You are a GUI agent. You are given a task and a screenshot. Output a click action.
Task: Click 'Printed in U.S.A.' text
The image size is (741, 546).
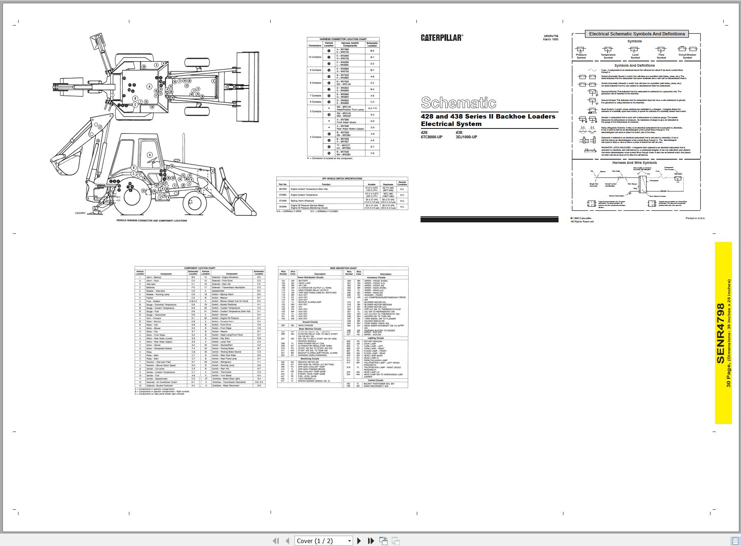coord(695,218)
